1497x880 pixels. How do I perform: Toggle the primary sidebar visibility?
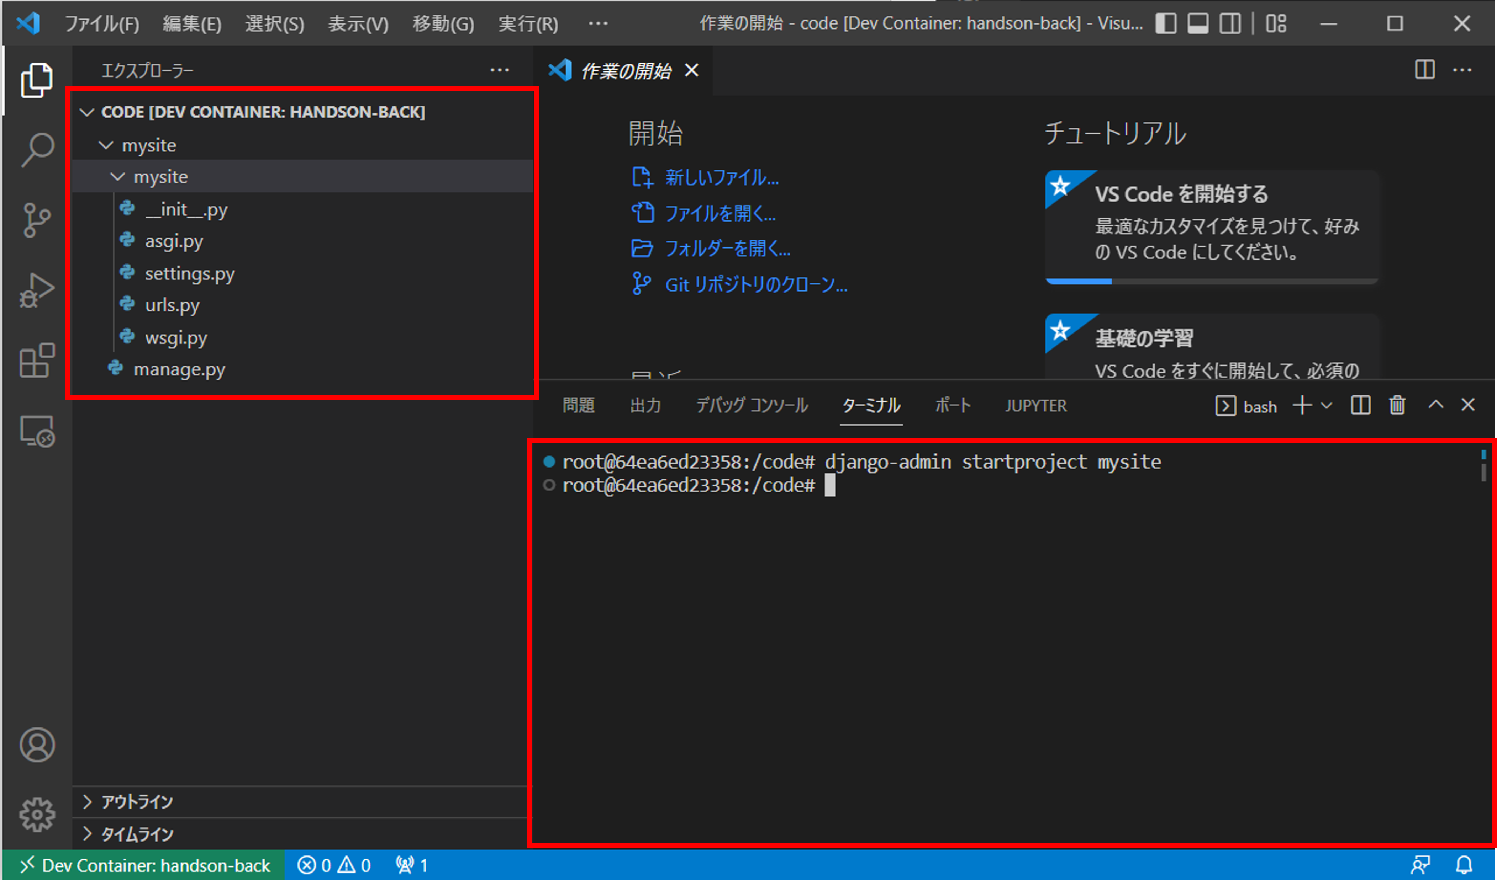coord(1166,24)
